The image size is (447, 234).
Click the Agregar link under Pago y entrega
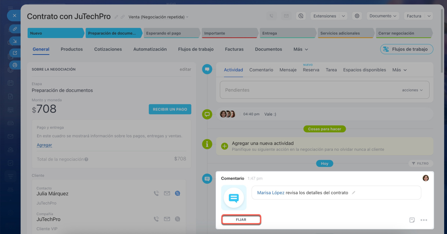click(x=44, y=145)
